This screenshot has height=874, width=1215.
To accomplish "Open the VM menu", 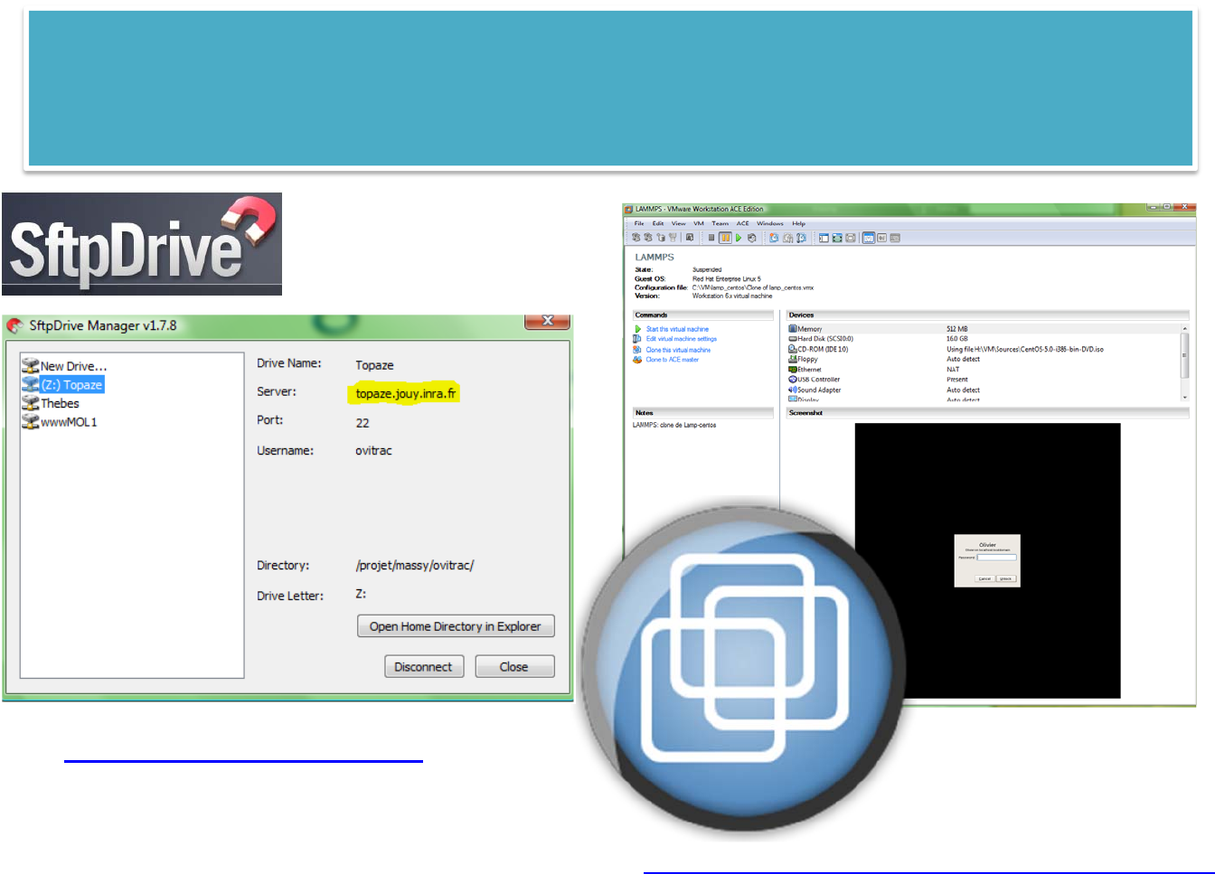I will pos(699,223).
